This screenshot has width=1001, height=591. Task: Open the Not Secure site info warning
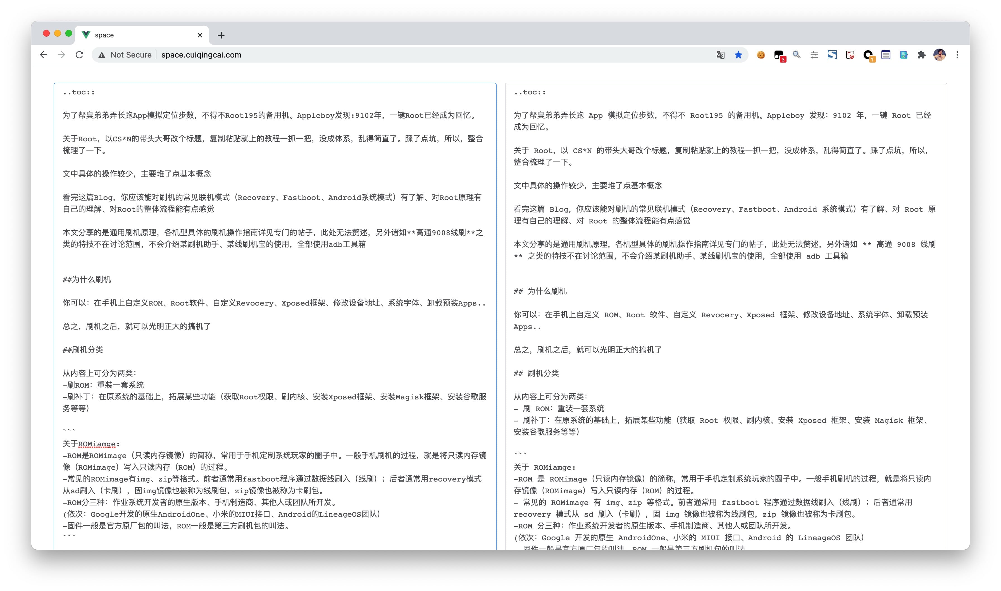(x=125, y=55)
